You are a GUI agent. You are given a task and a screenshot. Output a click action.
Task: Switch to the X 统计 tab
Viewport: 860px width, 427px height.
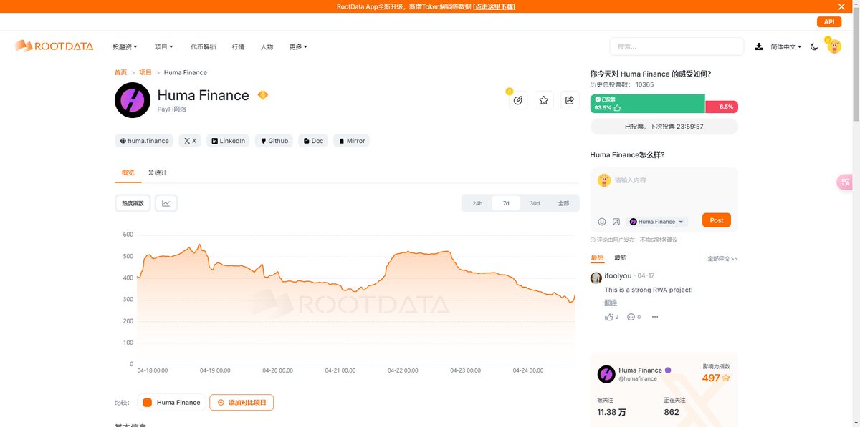point(158,173)
